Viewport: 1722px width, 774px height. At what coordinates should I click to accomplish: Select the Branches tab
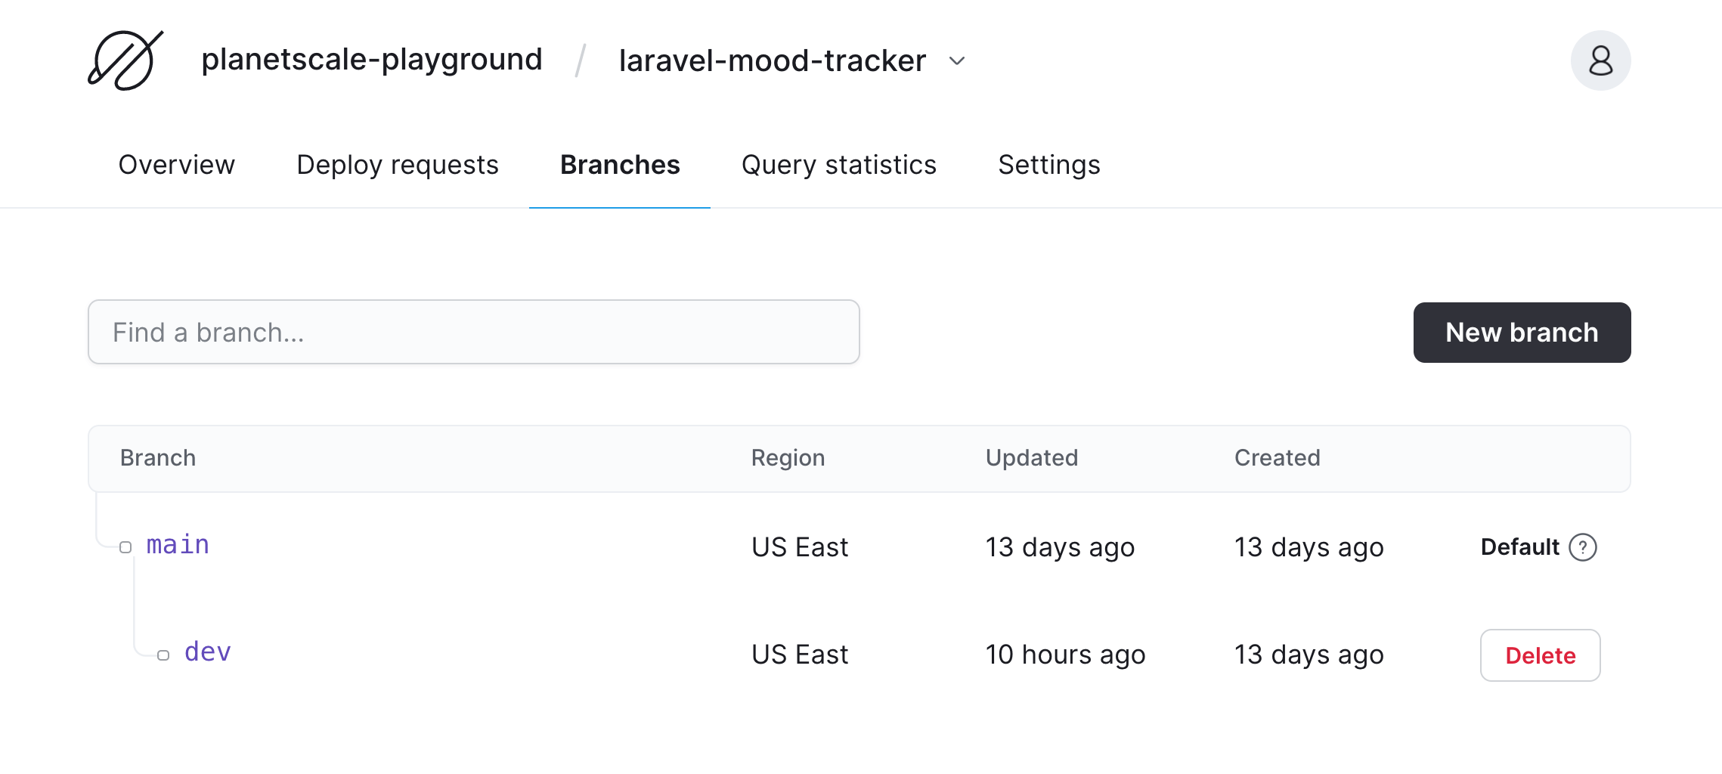point(618,165)
